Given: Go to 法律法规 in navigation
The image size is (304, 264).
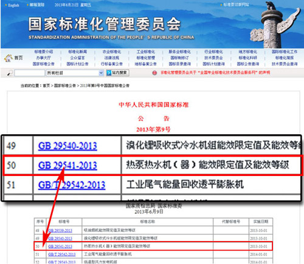Looking at the screenshot, I should pos(112,58).
